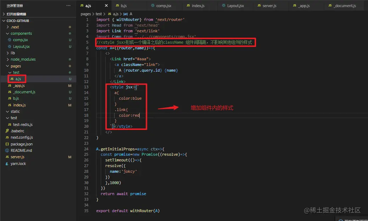The image size is (368, 221).
Task: Close the a.js editor tab
Action: 106,5
